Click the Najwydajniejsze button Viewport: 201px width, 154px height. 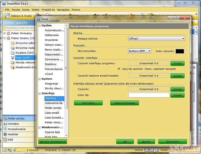coord(124,103)
